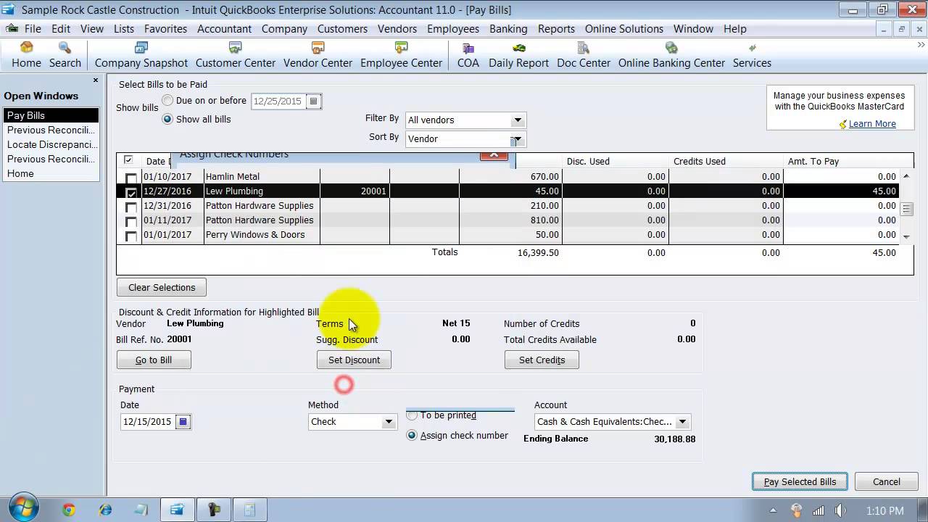Select Assign check number radio option

pos(412,436)
